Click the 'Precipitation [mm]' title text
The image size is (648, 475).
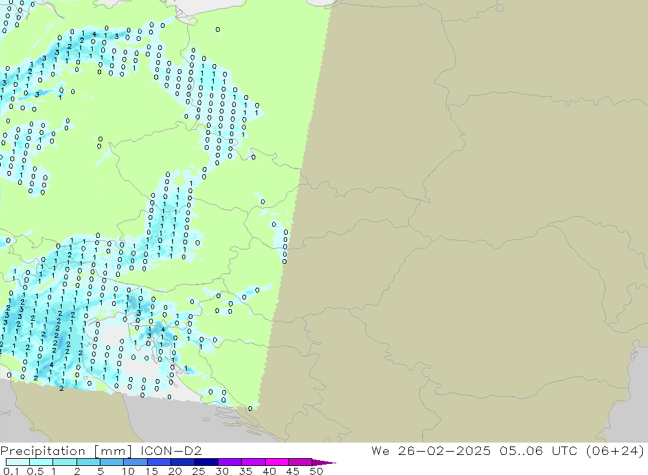coord(66,451)
